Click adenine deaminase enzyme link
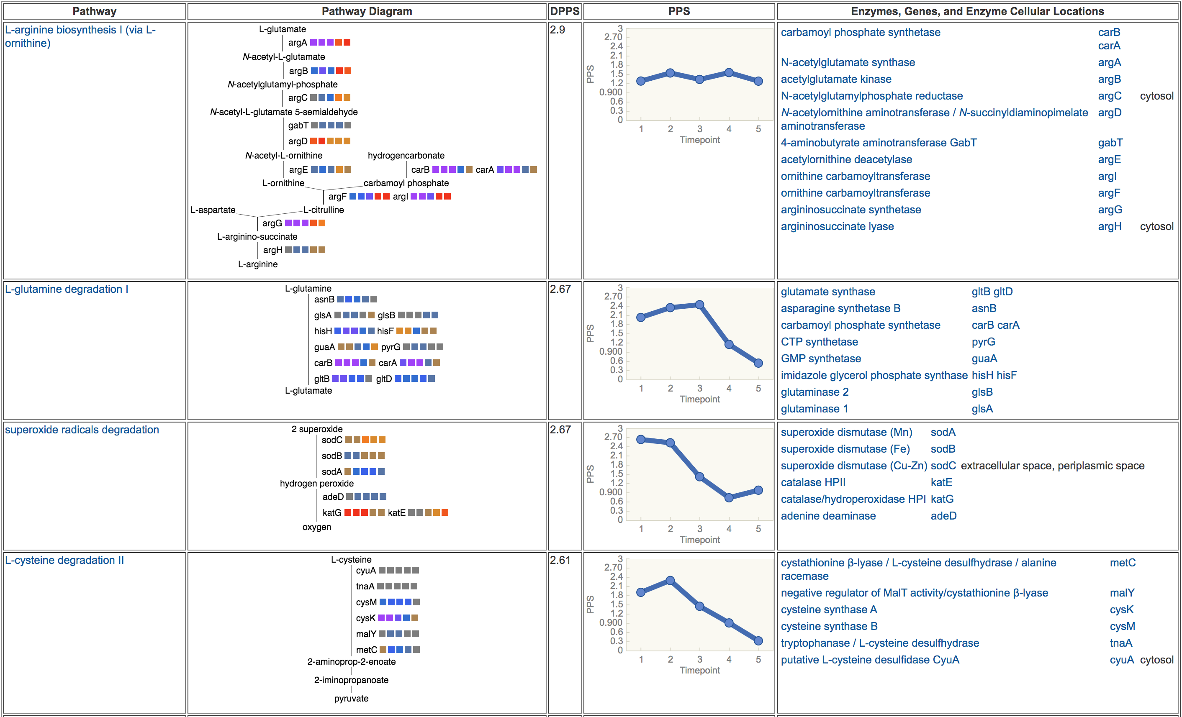Screen dimensions: 1182x717 coord(828,516)
